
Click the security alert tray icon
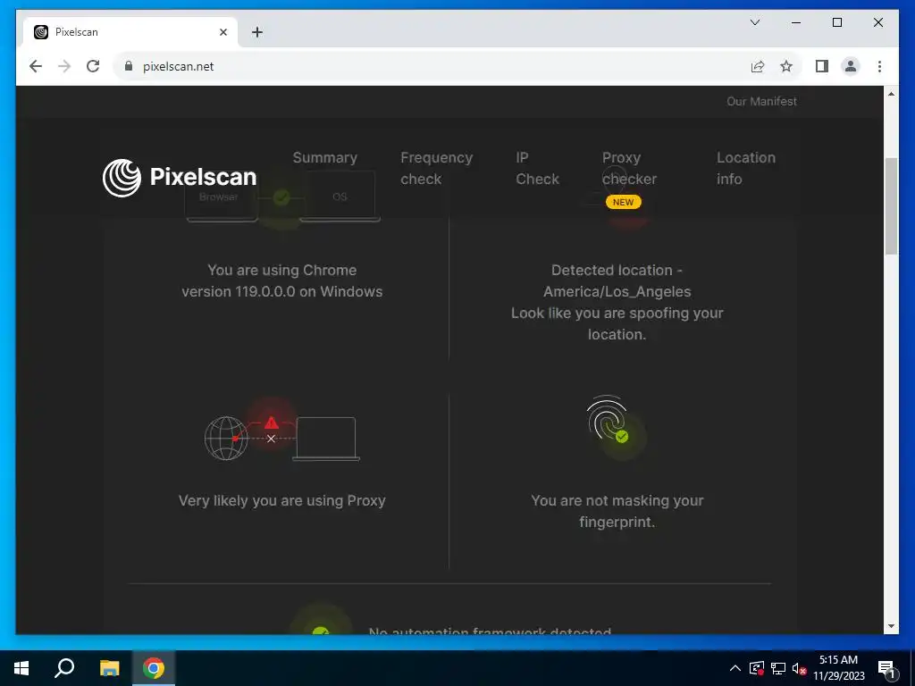tap(757, 668)
